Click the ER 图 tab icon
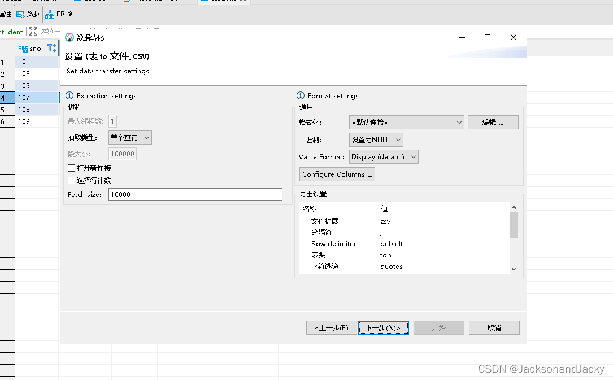Screen dimensions: 613x380 click(50, 14)
